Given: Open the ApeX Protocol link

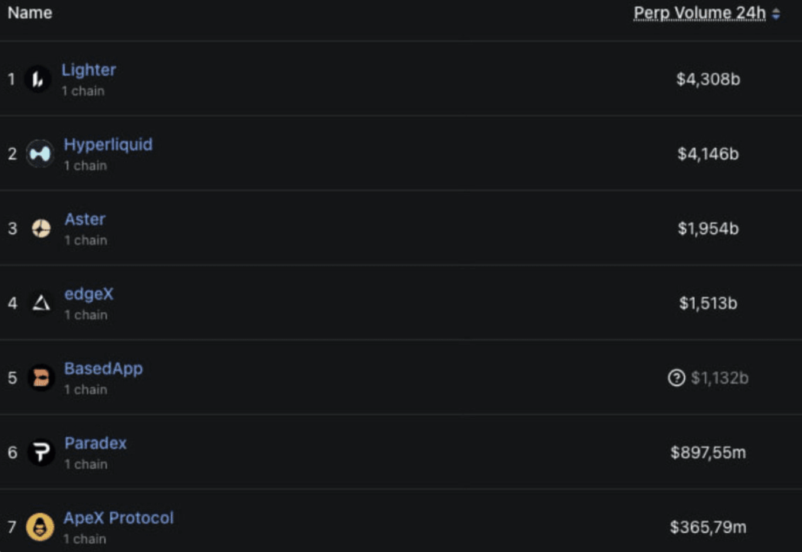Looking at the screenshot, I should (x=118, y=518).
